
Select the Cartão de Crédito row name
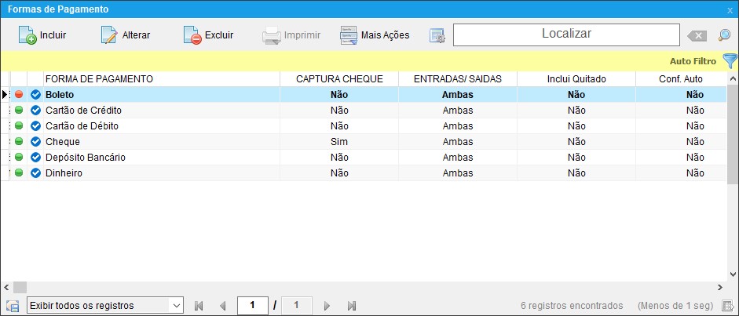coord(83,111)
